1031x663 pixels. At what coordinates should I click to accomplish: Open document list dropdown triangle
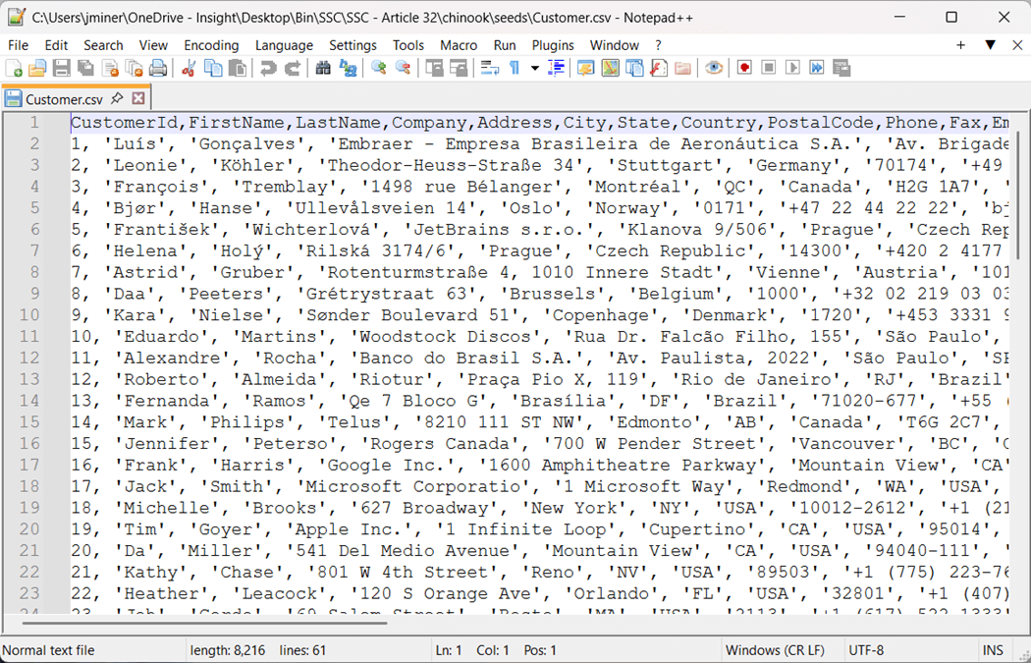pos(990,45)
